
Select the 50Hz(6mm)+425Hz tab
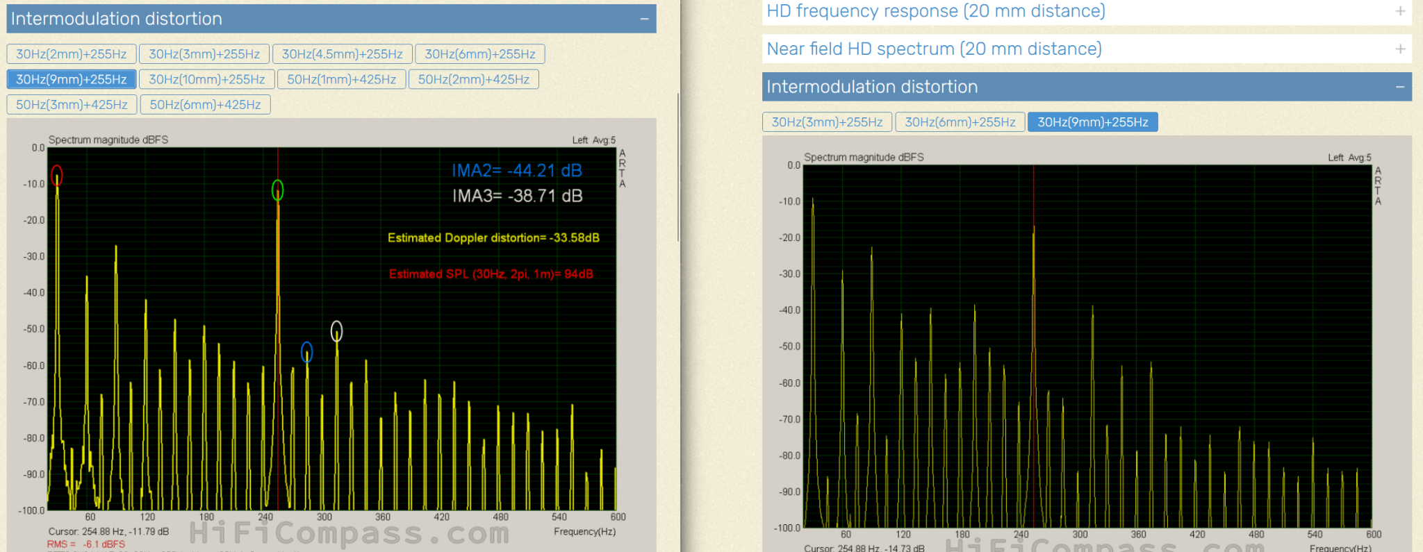pyautogui.click(x=205, y=105)
